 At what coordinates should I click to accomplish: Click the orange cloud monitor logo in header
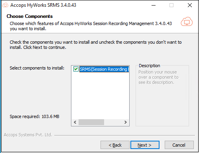pyautogui.click(x=187, y=21)
